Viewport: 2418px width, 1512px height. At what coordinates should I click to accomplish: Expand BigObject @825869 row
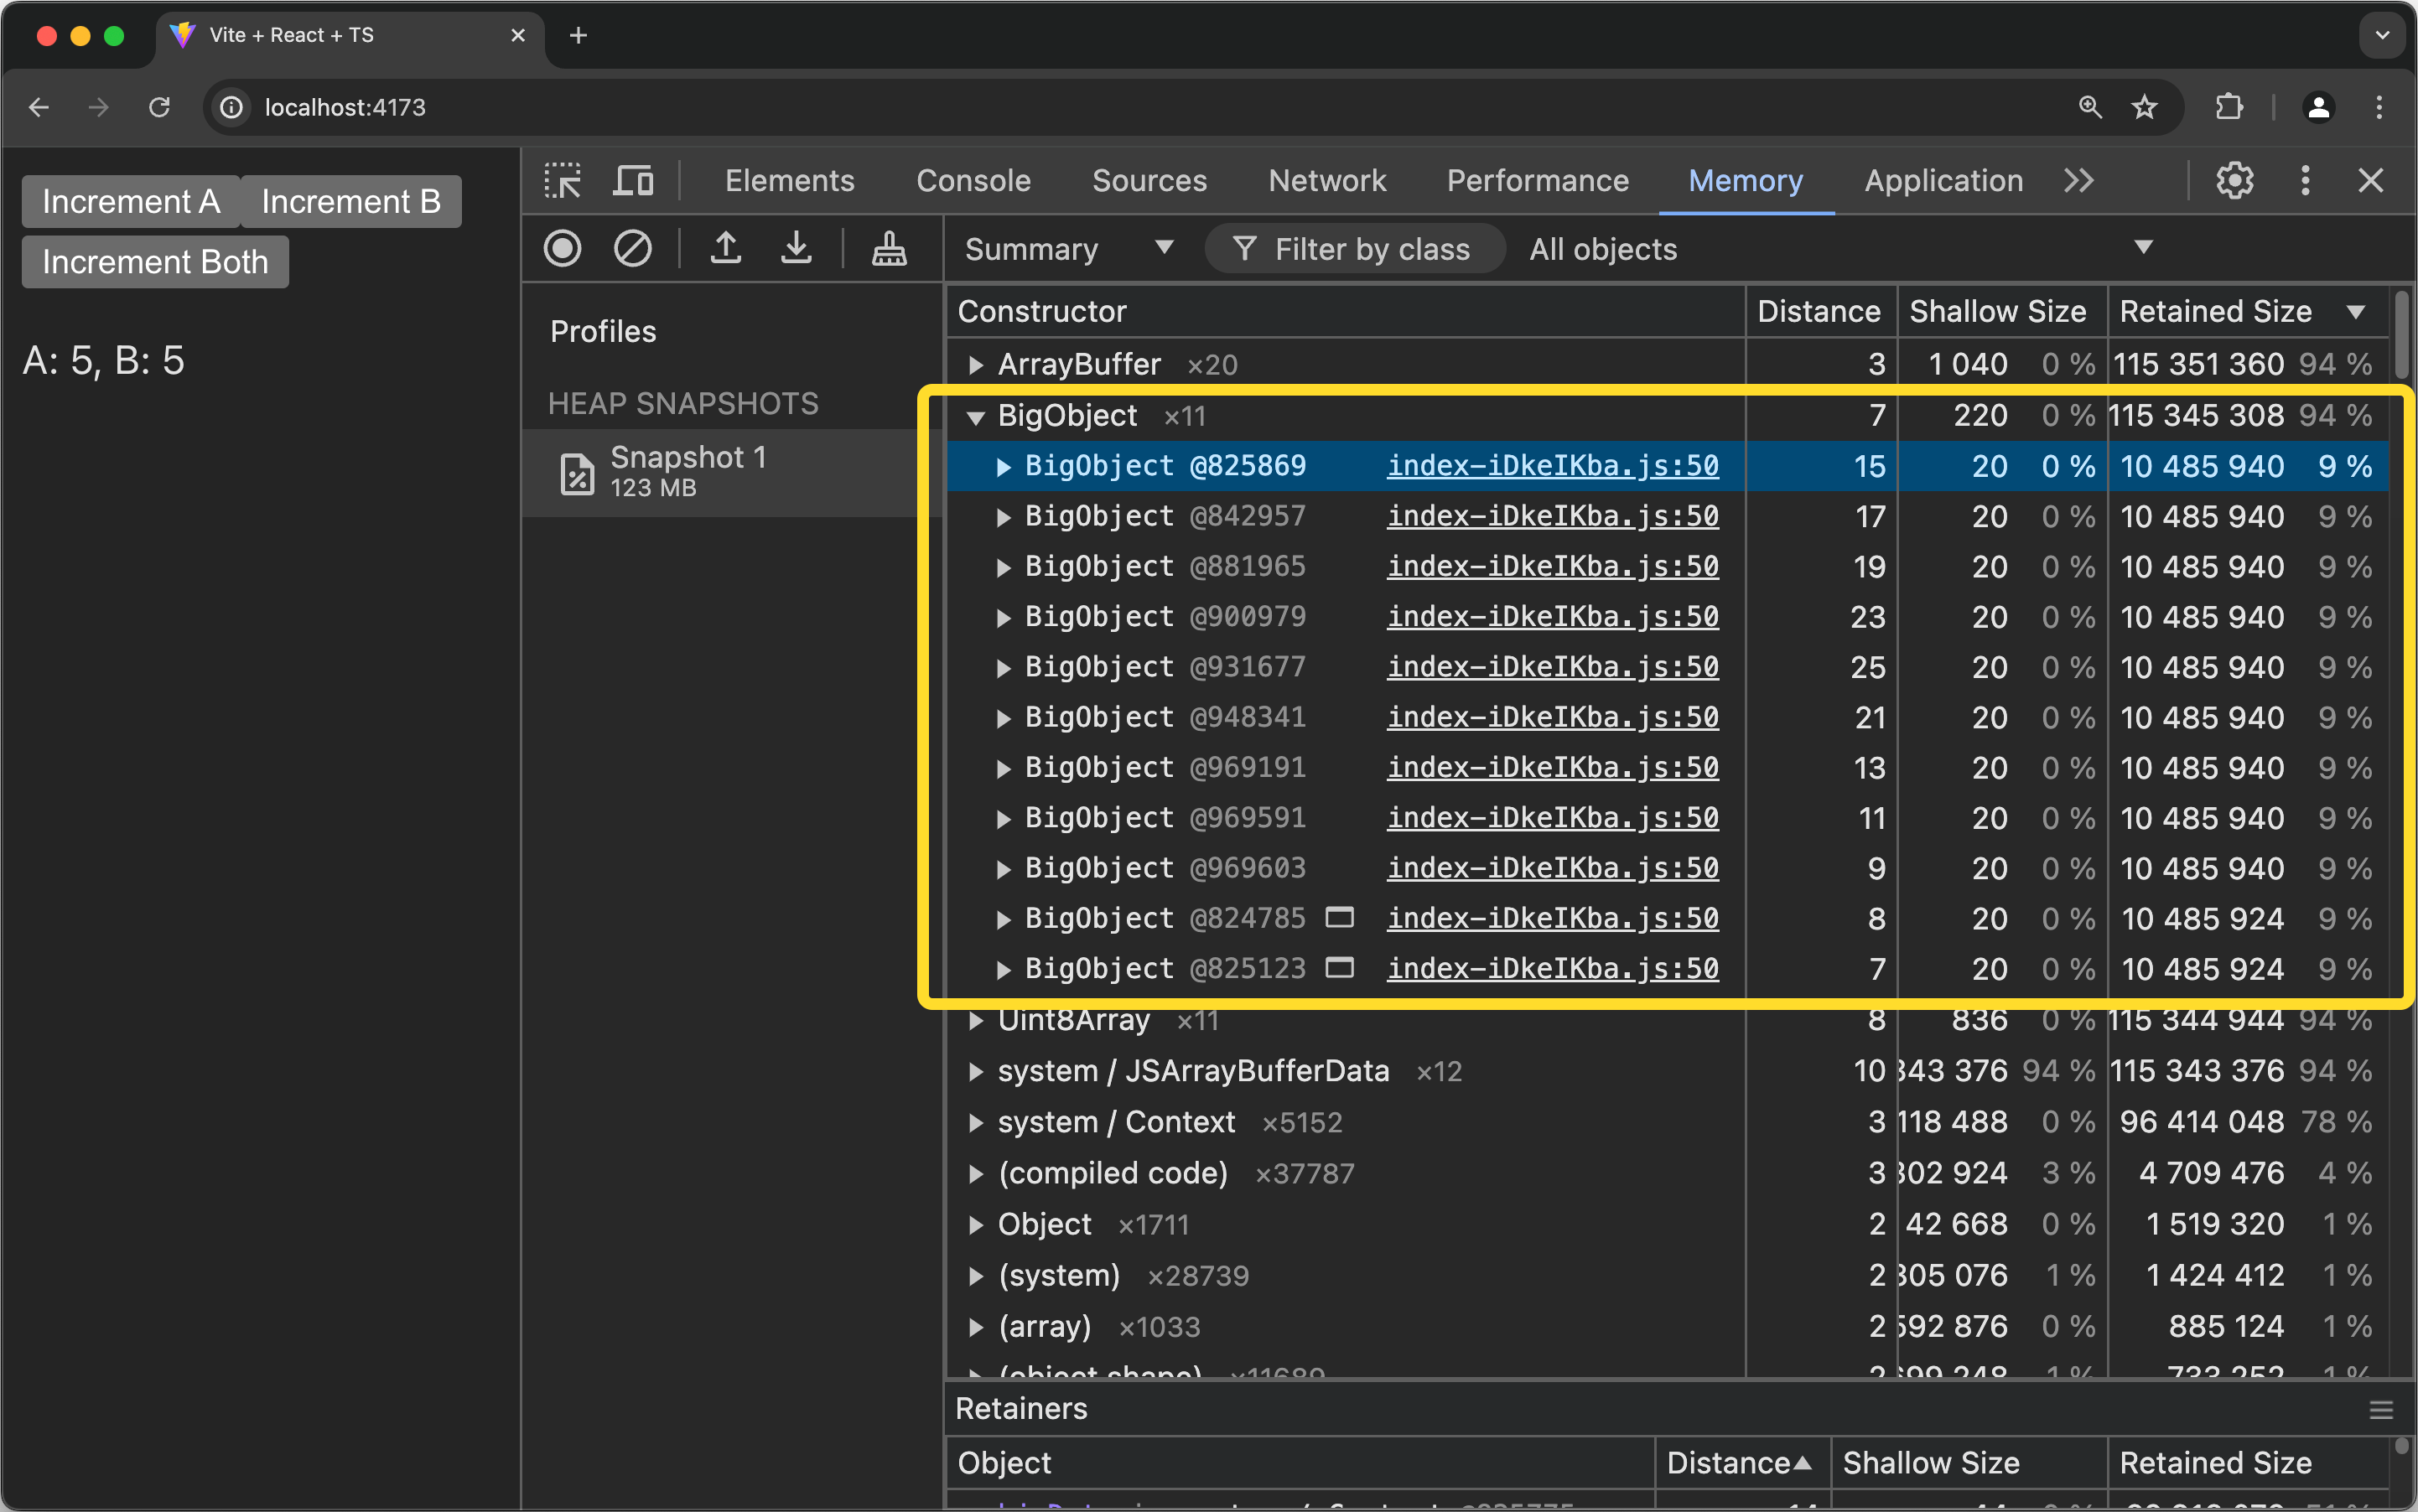point(1003,466)
